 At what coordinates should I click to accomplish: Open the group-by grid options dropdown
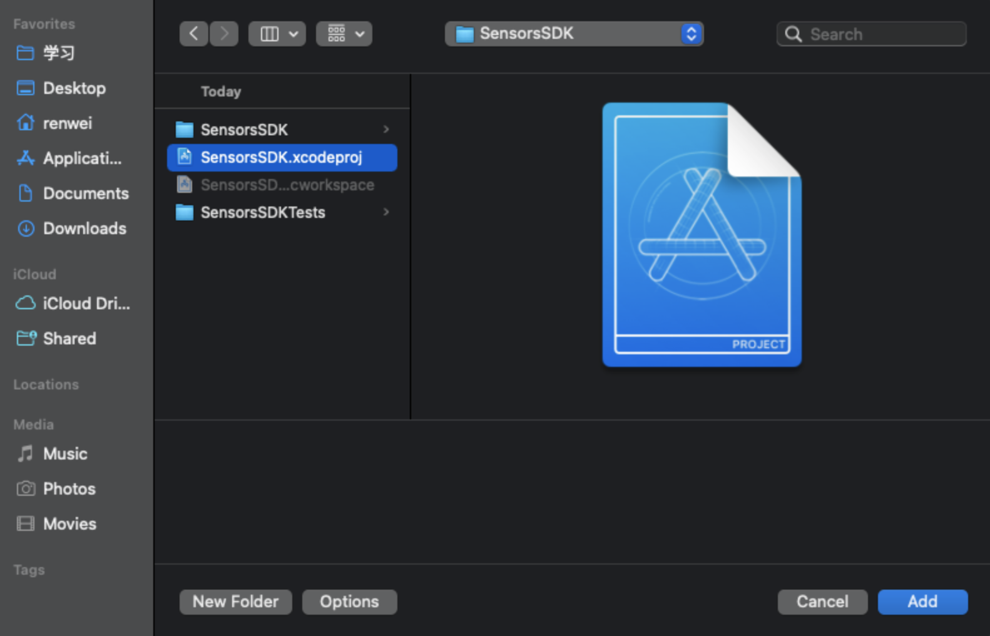pos(344,34)
